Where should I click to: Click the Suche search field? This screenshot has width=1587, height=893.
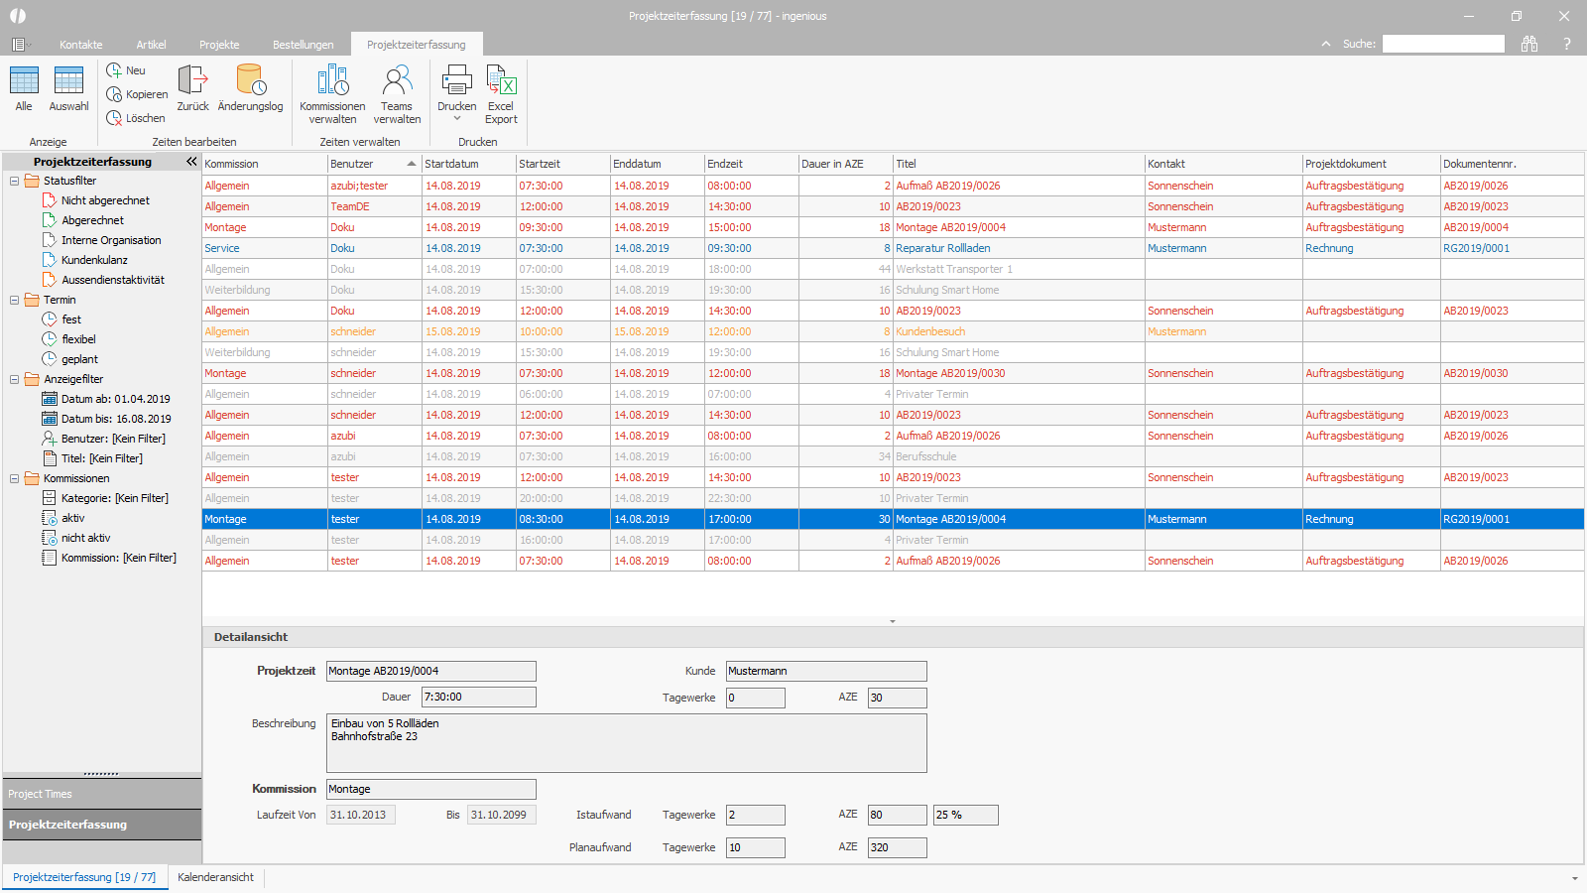pyautogui.click(x=1443, y=44)
